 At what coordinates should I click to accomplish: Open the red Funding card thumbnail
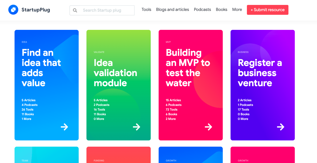pyautogui.click(x=118, y=155)
